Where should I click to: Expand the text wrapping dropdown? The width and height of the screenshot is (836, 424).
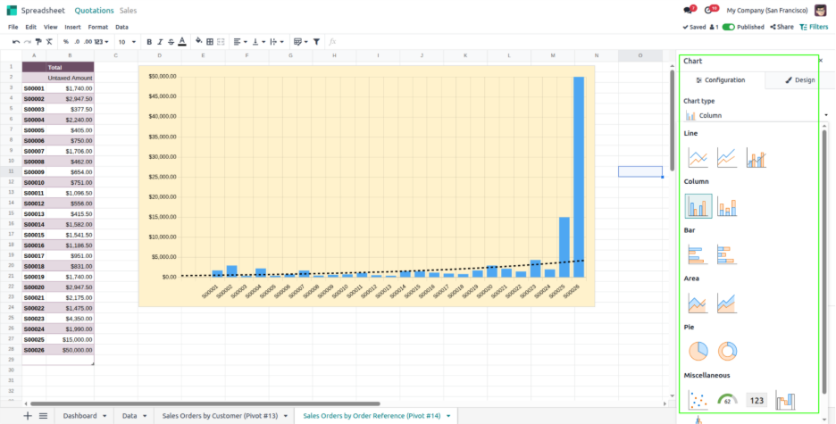tap(277, 42)
